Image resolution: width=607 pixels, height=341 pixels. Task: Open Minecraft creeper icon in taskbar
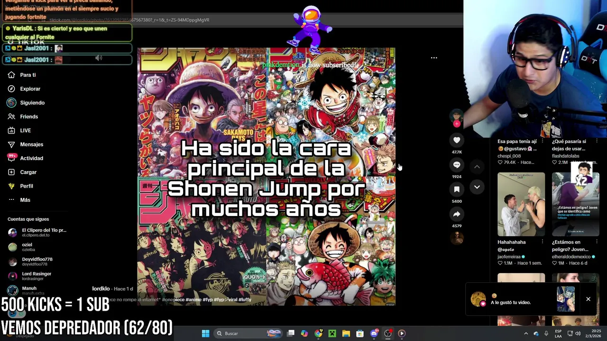[x=332, y=333]
